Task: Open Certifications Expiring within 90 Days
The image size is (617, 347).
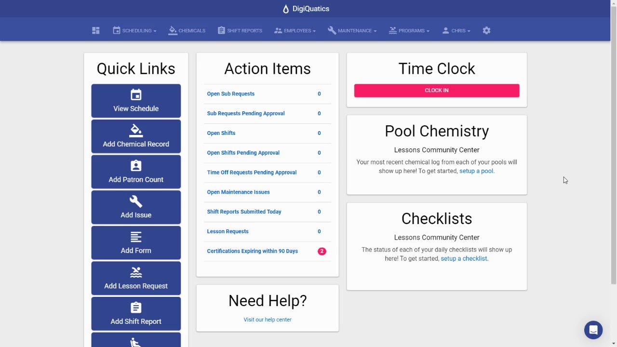Action: (x=253, y=251)
